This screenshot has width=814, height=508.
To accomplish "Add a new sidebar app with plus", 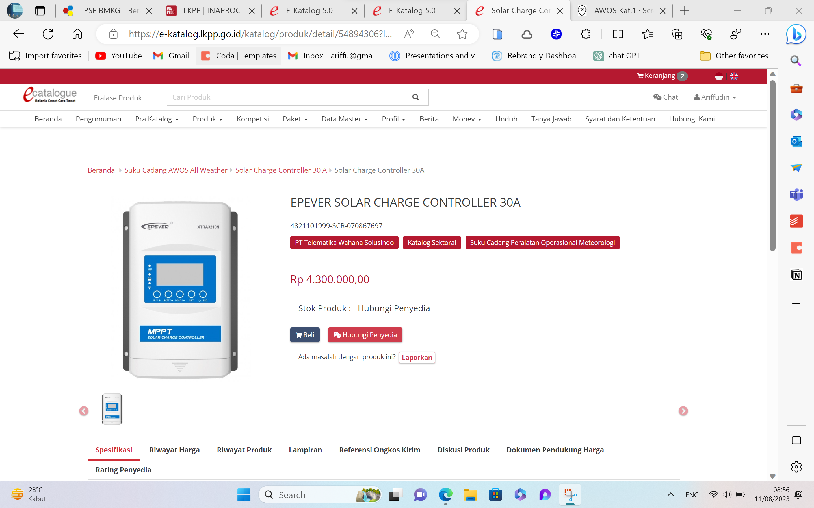I will coord(796,303).
